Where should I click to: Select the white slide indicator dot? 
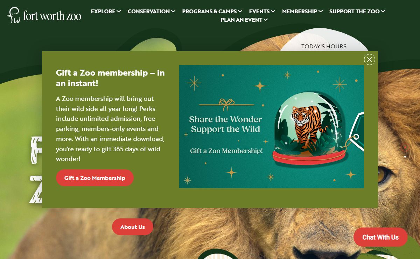pyautogui.click(x=405, y=156)
